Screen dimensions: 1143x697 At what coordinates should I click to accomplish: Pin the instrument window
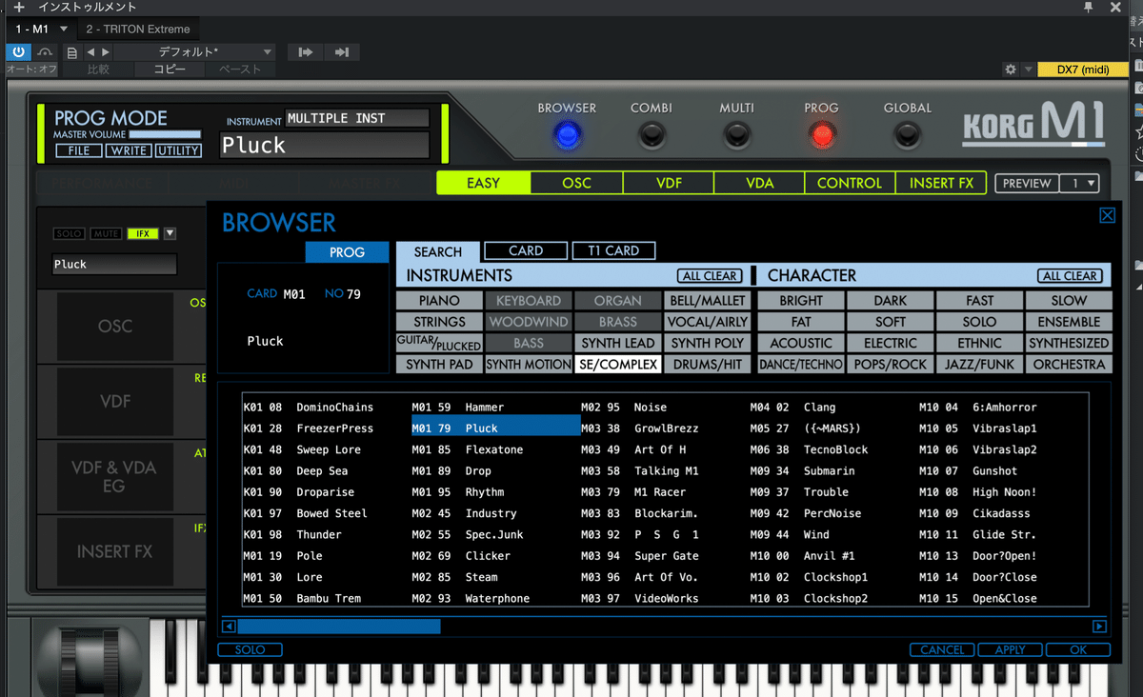[x=1089, y=8]
